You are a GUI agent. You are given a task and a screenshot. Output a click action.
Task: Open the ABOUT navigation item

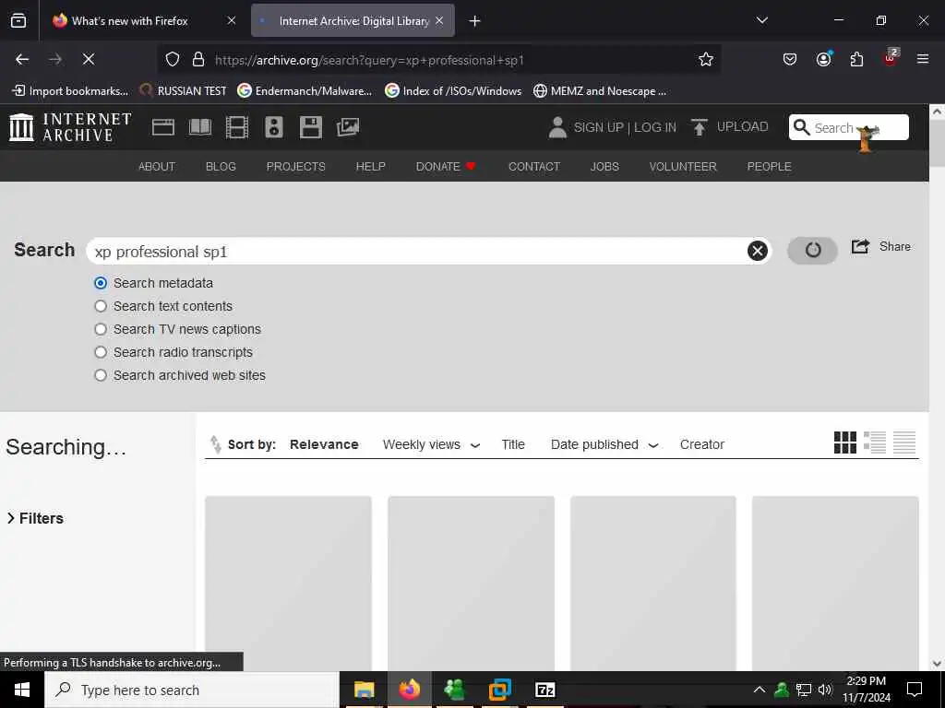(157, 166)
